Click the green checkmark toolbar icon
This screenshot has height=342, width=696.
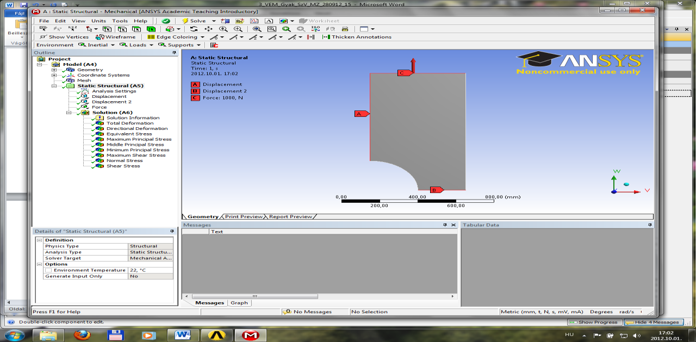tap(166, 21)
